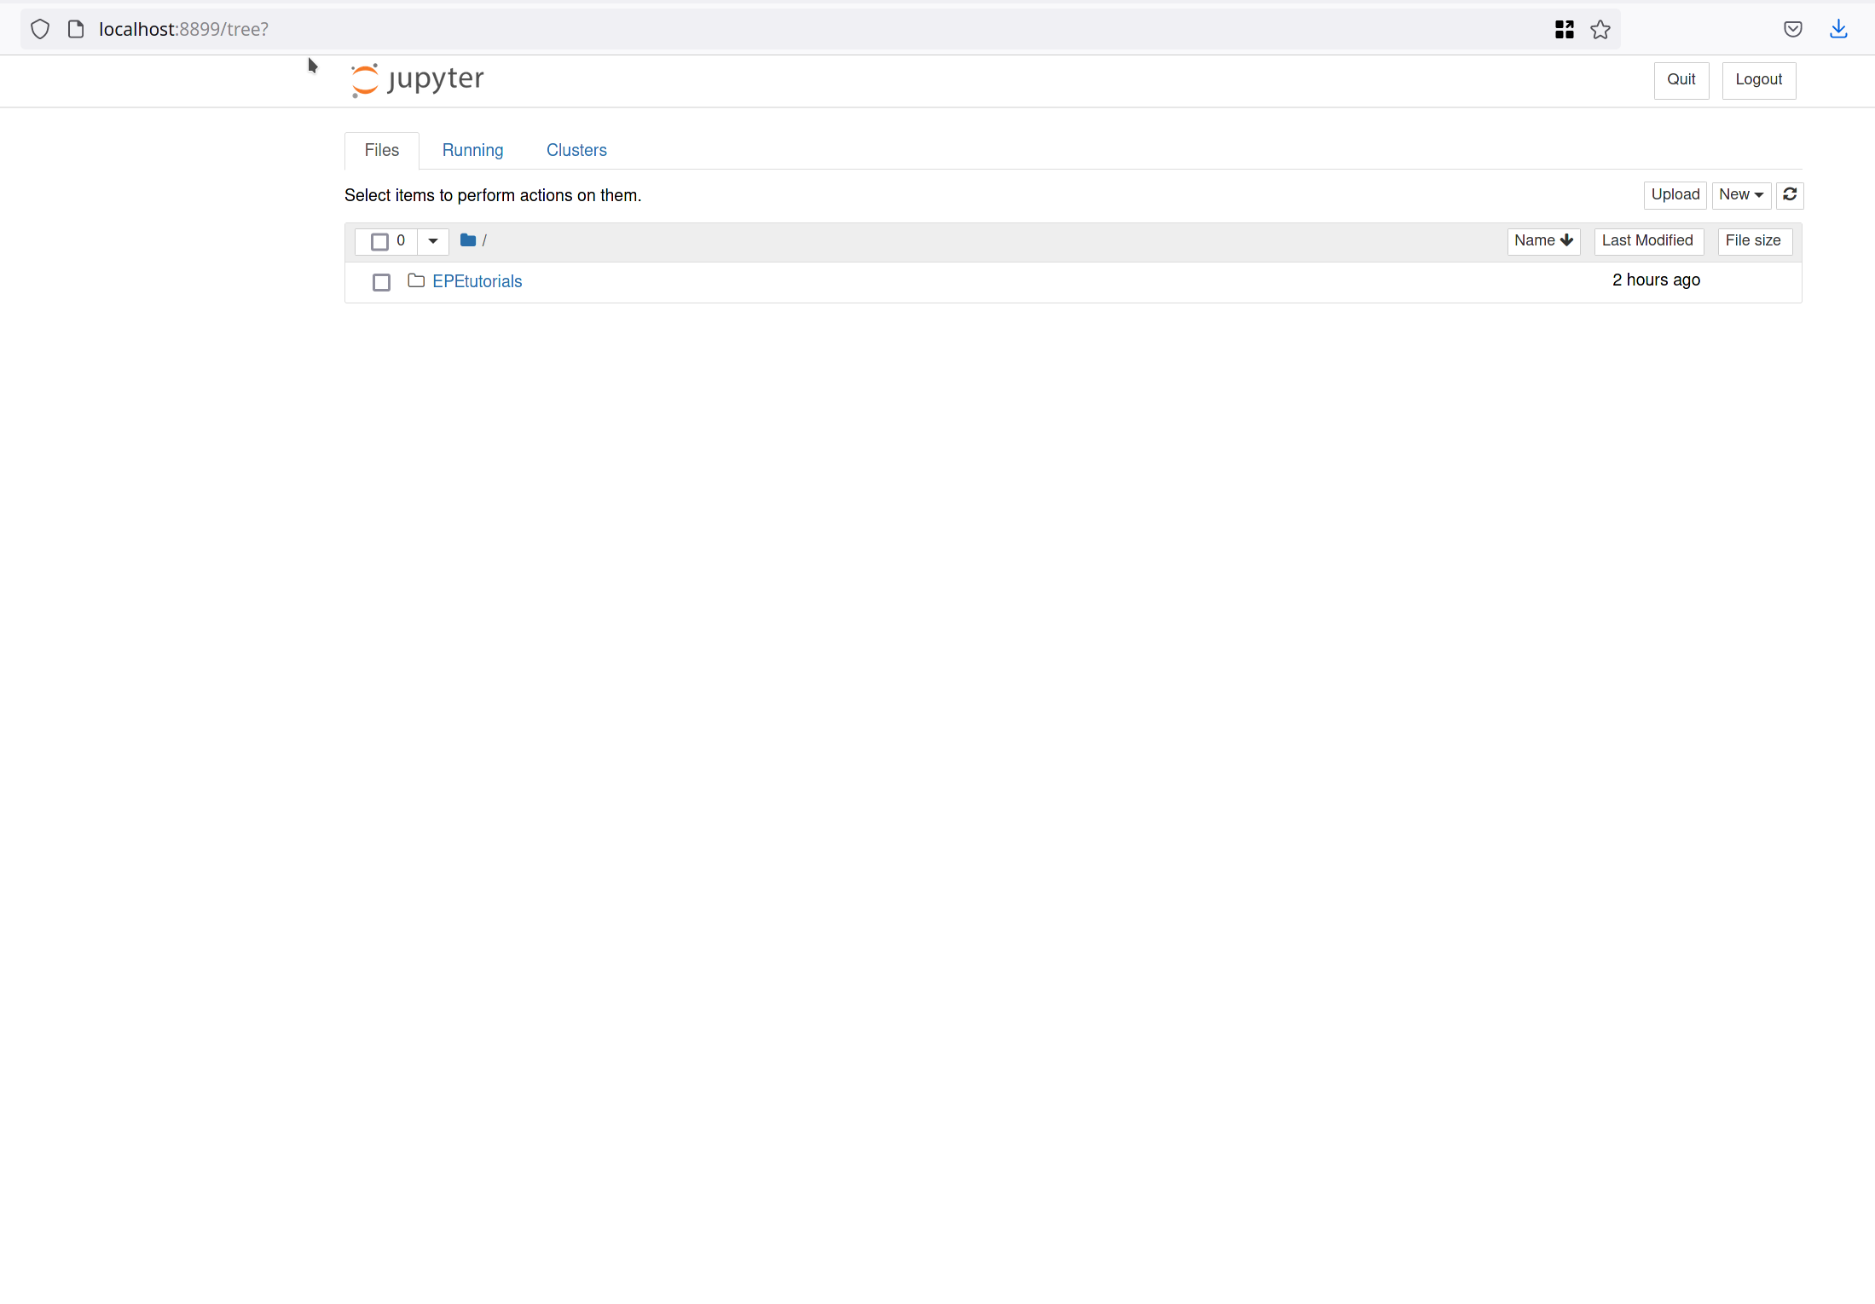Click the localhost address bar field
Viewport: 1875px width, 1304px height.
click(767, 30)
